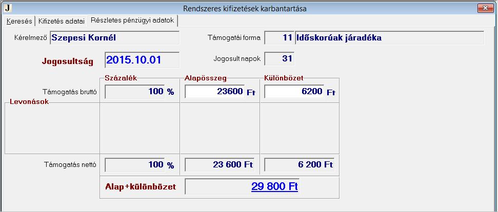
Task: Click the Támogatás bruttó label
Action: (x=70, y=92)
